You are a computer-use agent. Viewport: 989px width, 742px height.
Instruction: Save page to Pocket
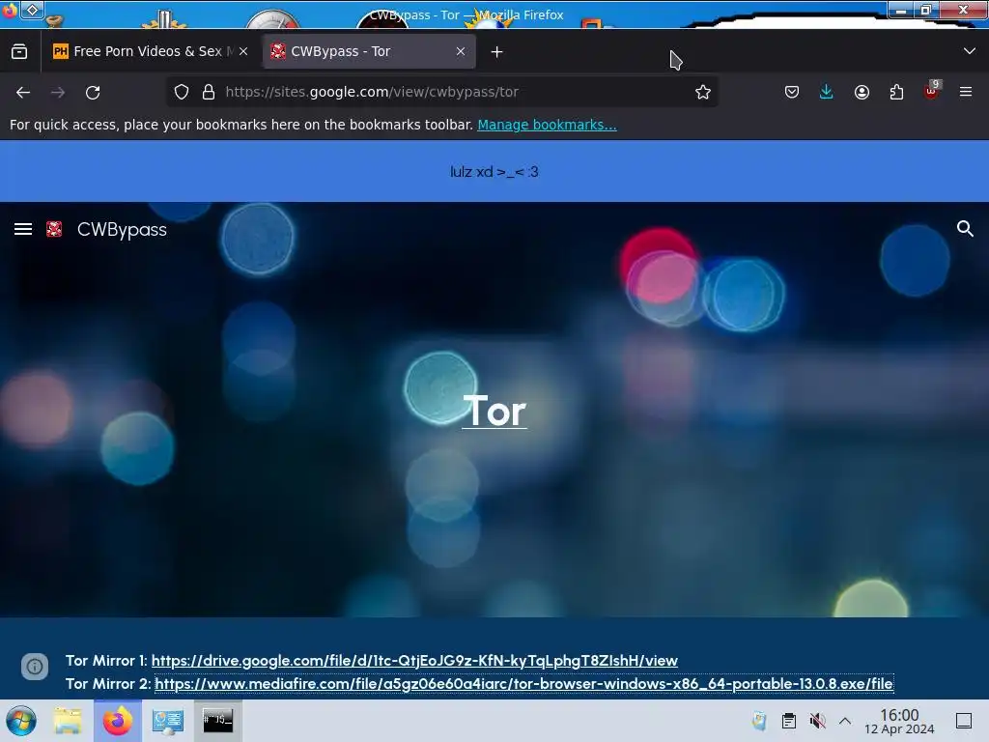tap(792, 92)
